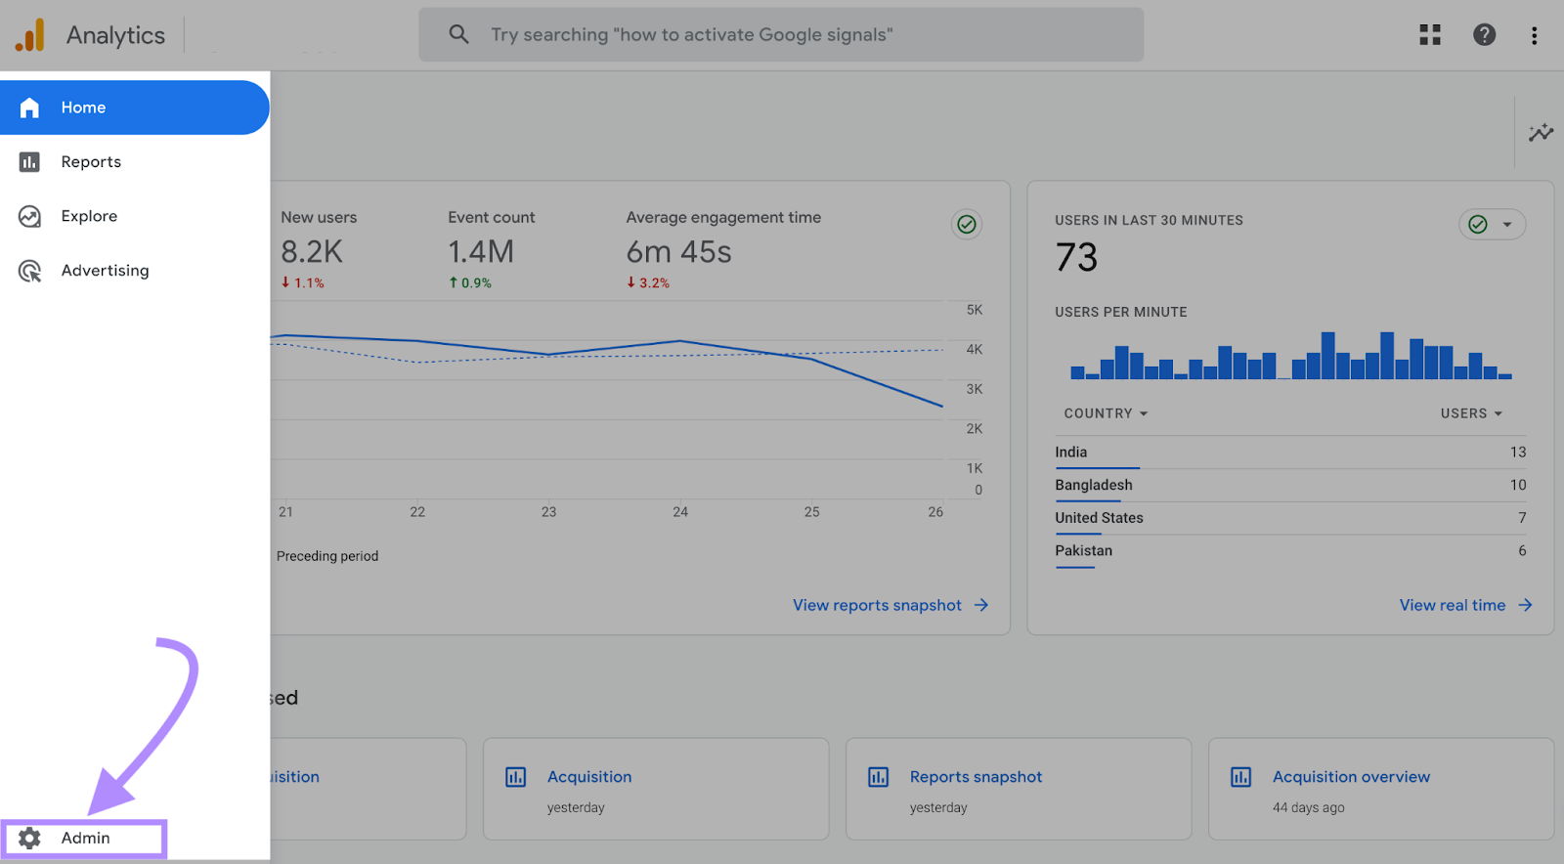Open the Google apps grid icon

1430,35
